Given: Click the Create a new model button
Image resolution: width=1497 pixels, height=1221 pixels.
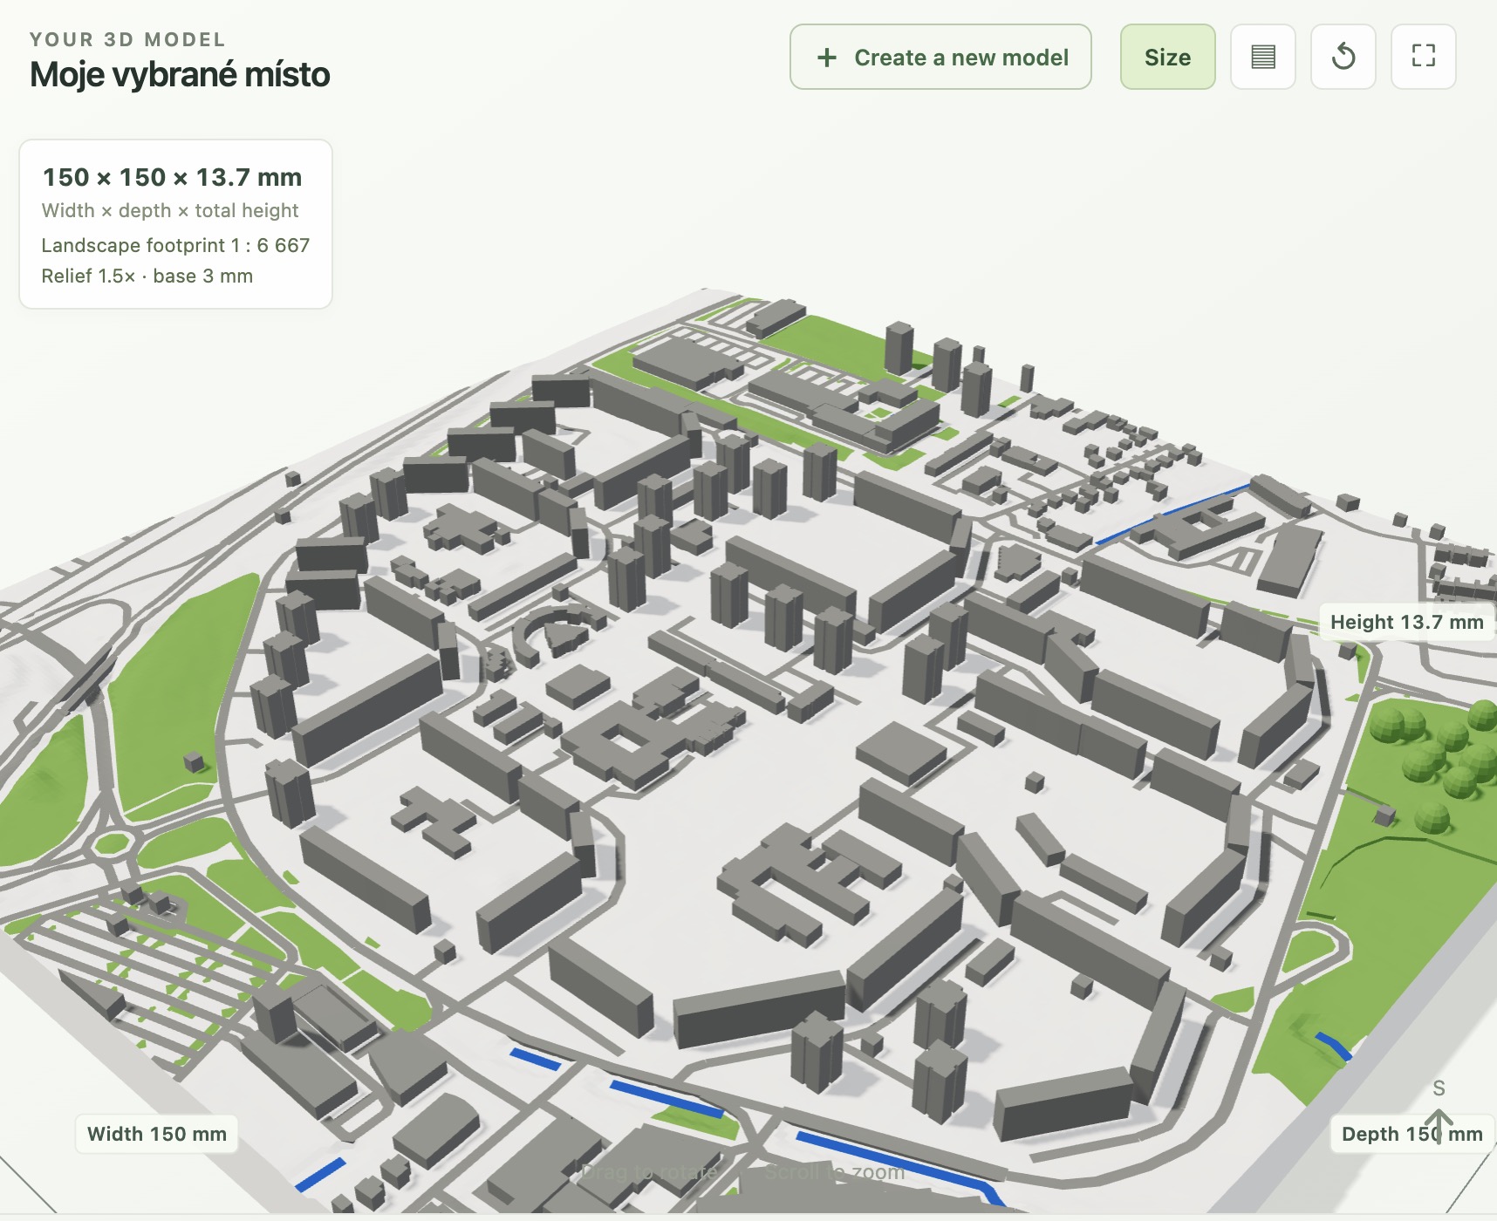Looking at the screenshot, I should coord(940,57).
